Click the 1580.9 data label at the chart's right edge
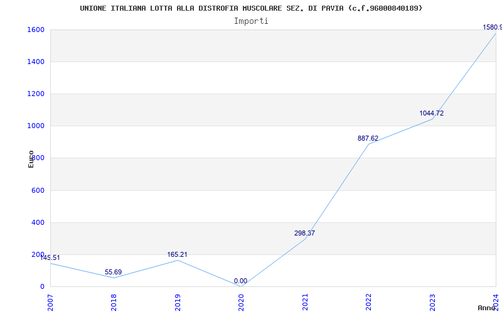This screenshot has width=502, height=314. coord(492,27)
